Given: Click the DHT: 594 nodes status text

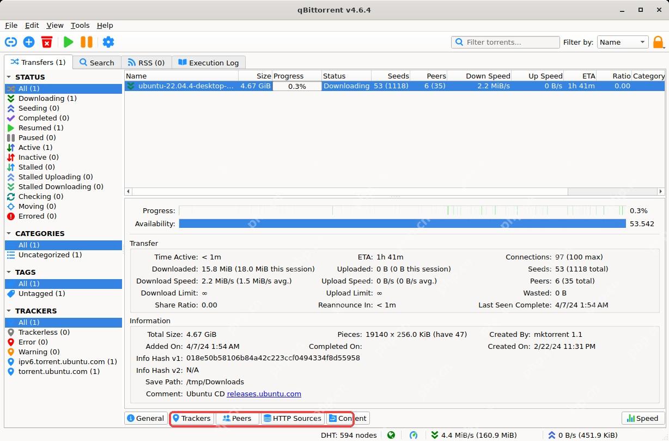Looking at the screenshot, I should (x=348, y=435).
